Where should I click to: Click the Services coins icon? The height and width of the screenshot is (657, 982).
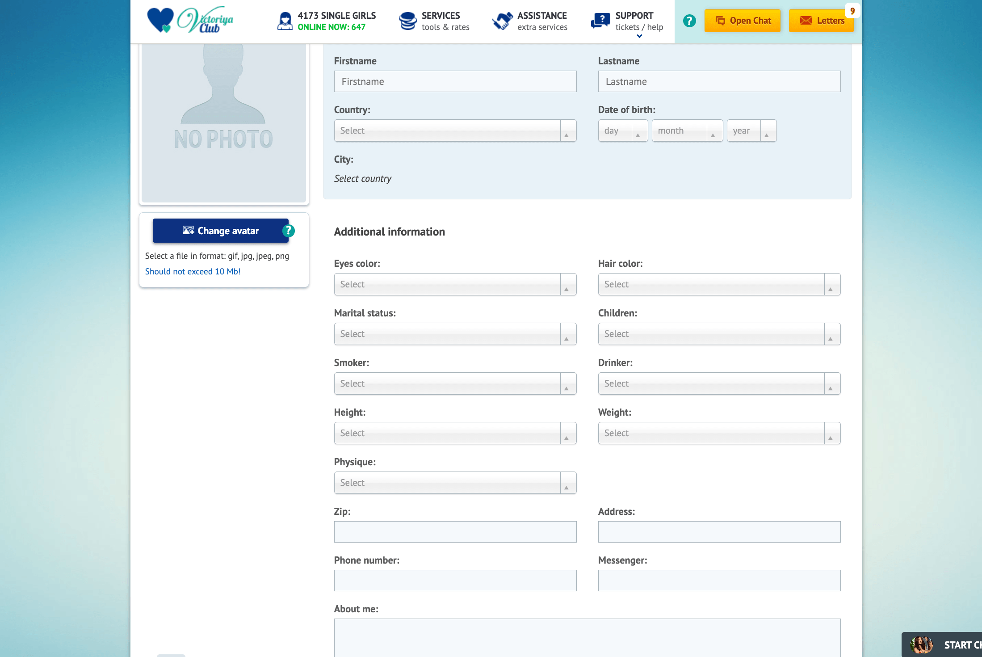point(407,21)
